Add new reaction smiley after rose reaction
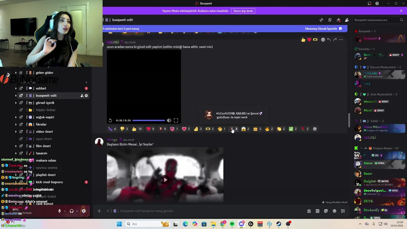407x229 pixels. click(315, 129)
